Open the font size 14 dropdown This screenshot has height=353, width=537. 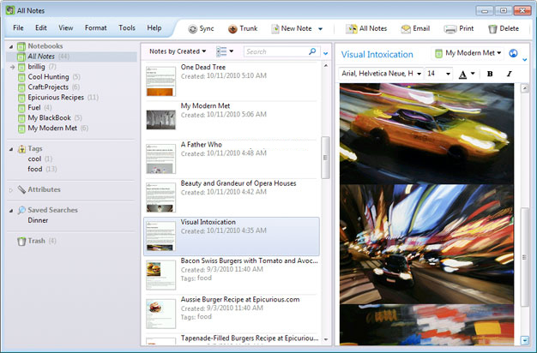(x=438, y=75)
